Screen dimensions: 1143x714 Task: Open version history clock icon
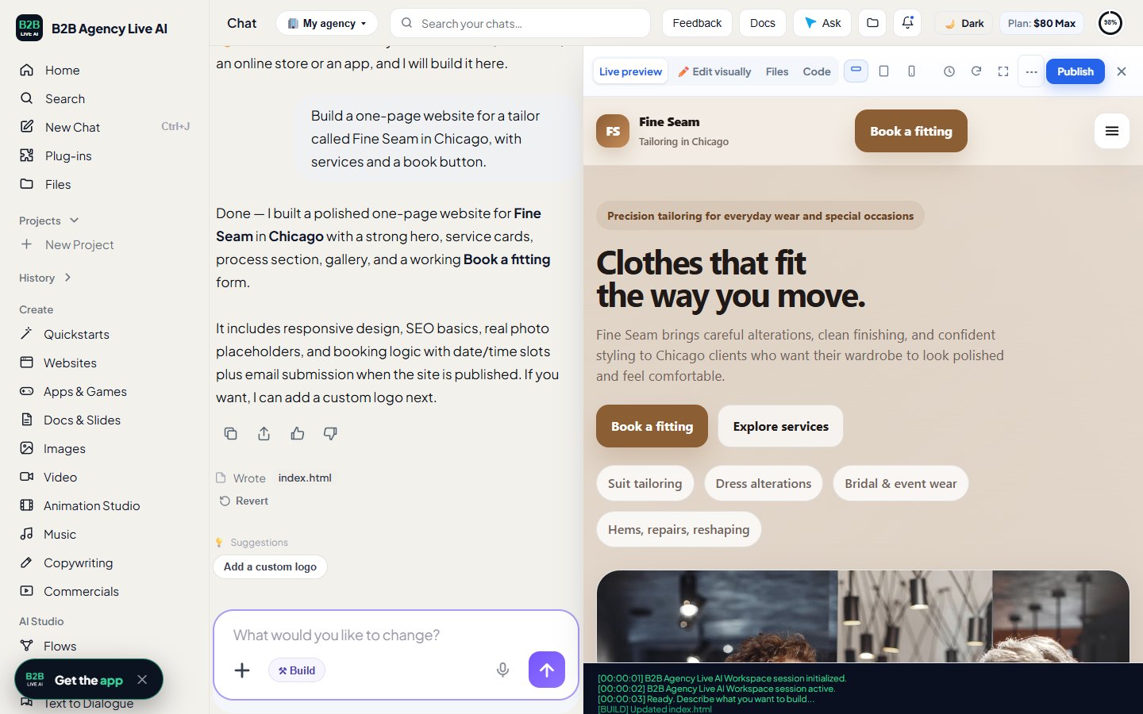click(949, 71)
